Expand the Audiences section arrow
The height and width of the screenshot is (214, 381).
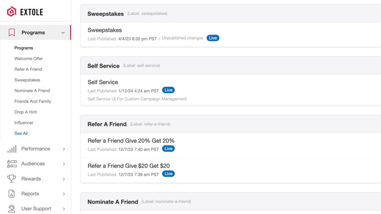coord(64,164)
